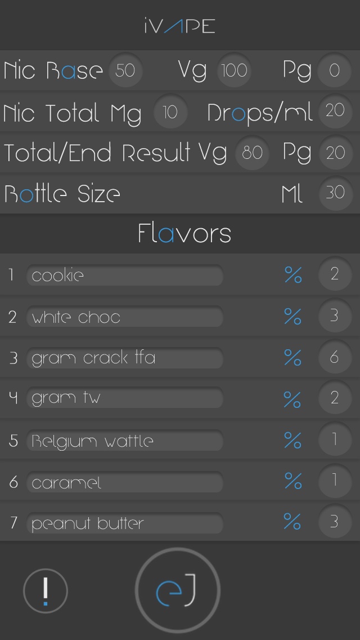This screenshot has width=360, height=640.
Task: Toggle percent icon beside gram tw
Action: pyautogui.click(x=292, y=399)
